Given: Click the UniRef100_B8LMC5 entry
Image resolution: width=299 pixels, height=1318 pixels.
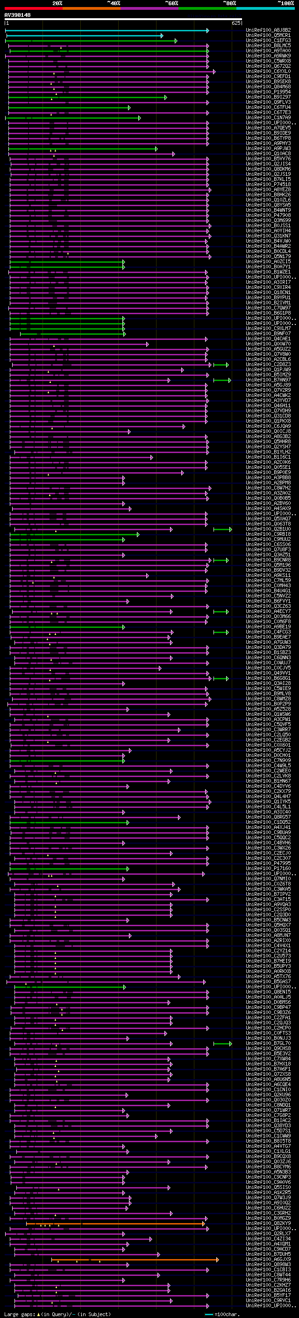Looking at the screenshot, I should point(268,45).
